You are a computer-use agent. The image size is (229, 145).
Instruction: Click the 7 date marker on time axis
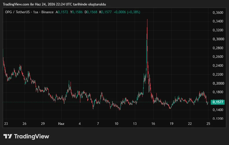pos(98,124)
